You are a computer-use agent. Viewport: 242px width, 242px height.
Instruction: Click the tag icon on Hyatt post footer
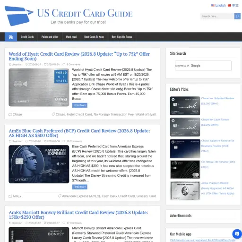pyautogui.click(x=53, y=114)
